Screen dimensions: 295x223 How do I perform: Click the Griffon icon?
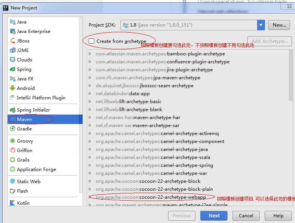[x=12, y=150]
